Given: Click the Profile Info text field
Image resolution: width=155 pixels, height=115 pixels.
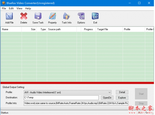Looking at the screenshot, I should (76, 103).
